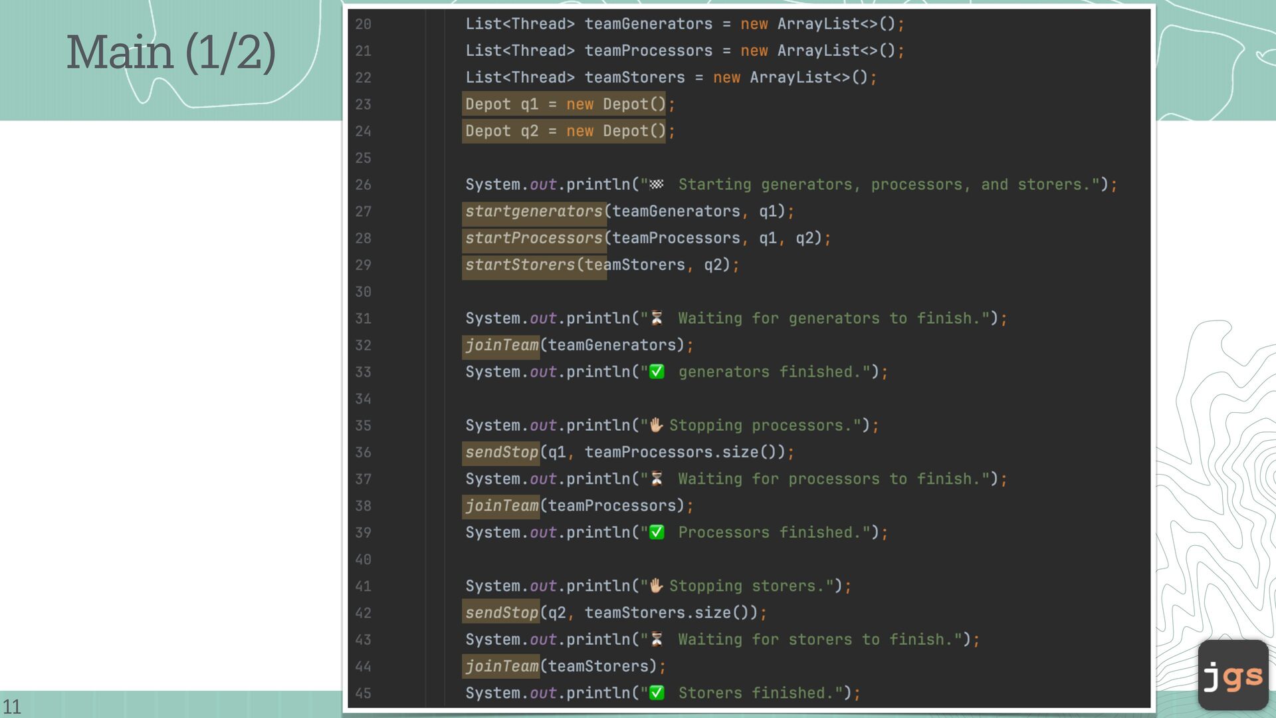Click line number 36 in gutter

[363, 453]
